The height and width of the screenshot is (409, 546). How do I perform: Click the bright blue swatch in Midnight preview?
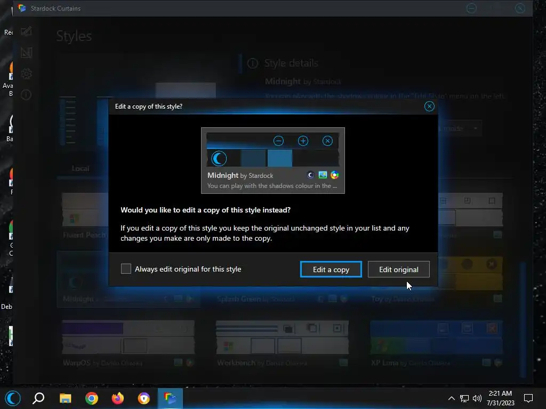tap(279, 158)
